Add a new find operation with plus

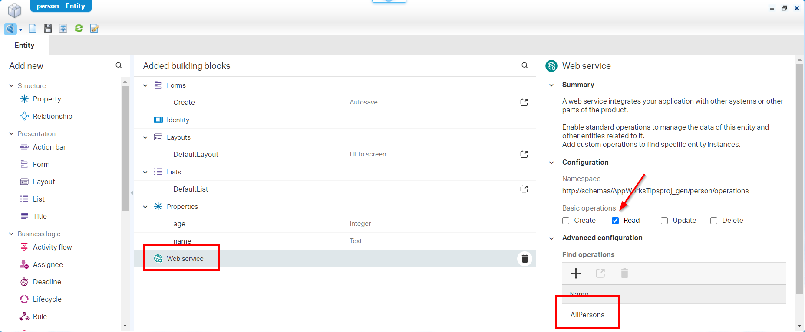click(576, 273)
